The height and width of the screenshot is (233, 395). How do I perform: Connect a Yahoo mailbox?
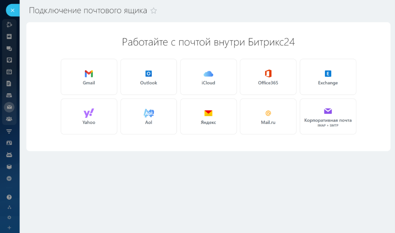coord(89,116)
